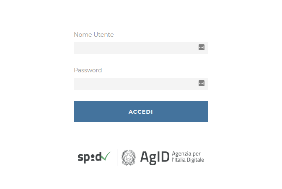
Task: Click the star at the emblem's center
Action: (128, 157)
